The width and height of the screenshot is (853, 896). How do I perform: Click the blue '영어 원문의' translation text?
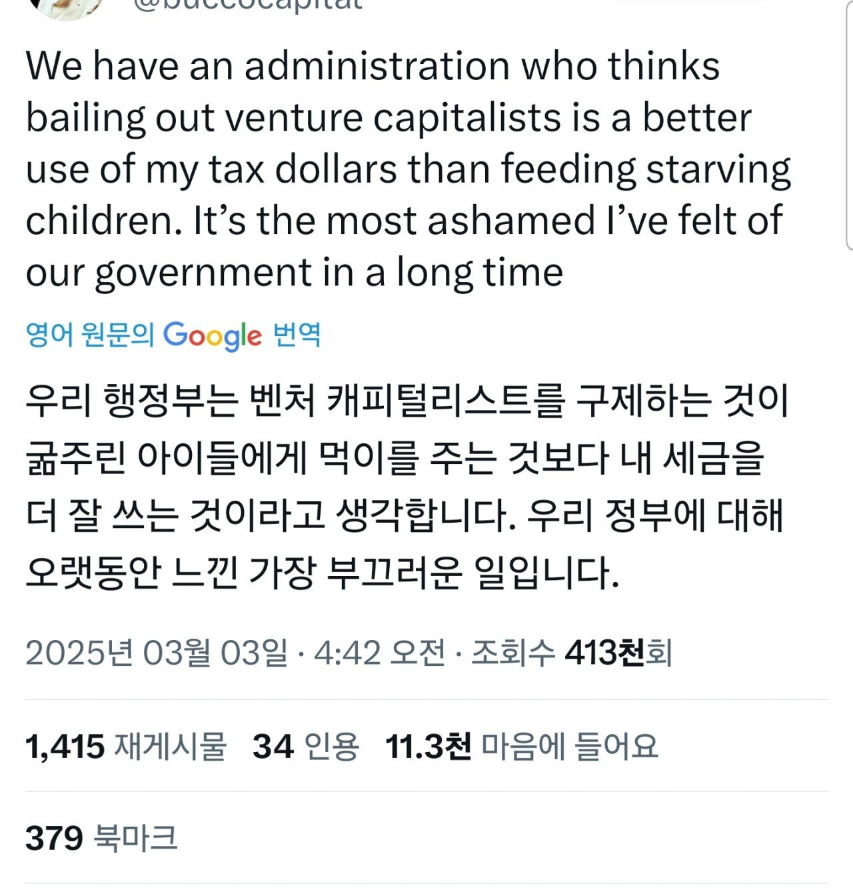[90, 335]
